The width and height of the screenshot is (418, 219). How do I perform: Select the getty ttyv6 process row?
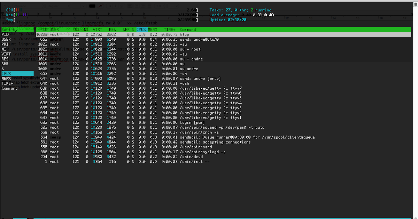pos(223,93)
